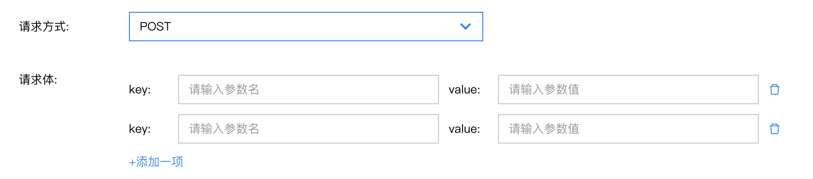Open the 请求方式 dropdown showing POST
Screen dimensions: 813x179
306,27
